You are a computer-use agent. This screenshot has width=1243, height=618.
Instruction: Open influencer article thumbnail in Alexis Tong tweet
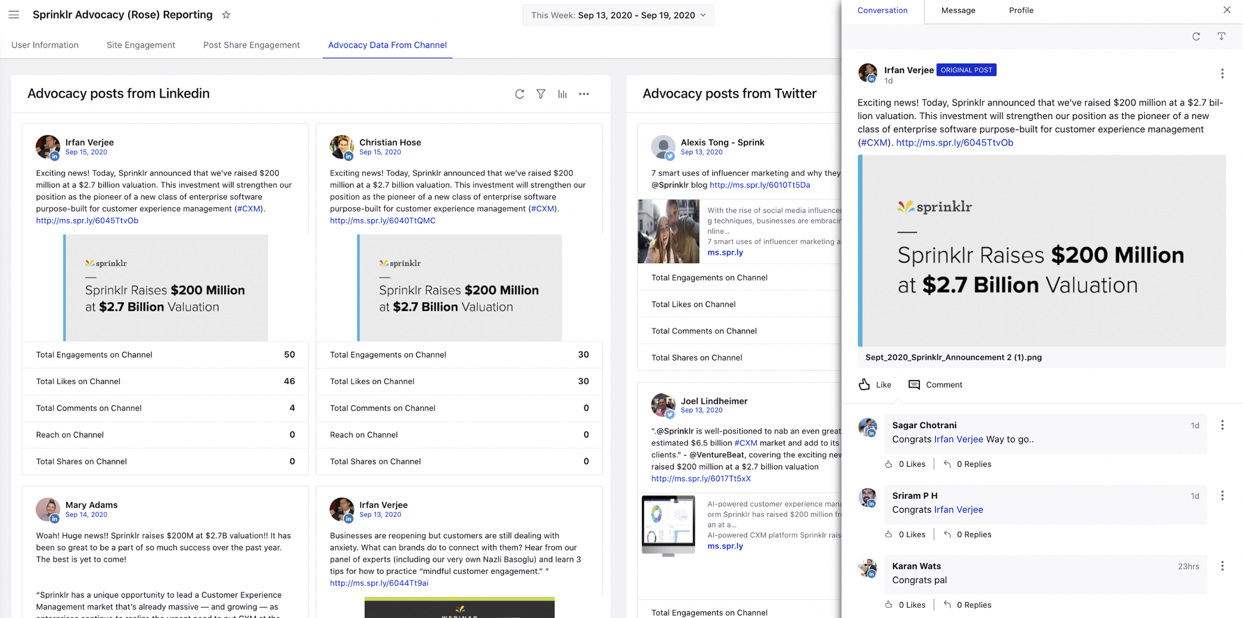click(669, 231)
